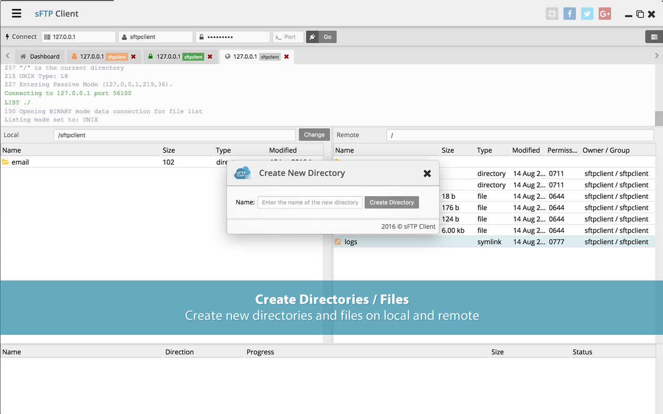This screenshot has height=414, width=663.
Task: Share via the Facebook icon
Action: point(569,13)
